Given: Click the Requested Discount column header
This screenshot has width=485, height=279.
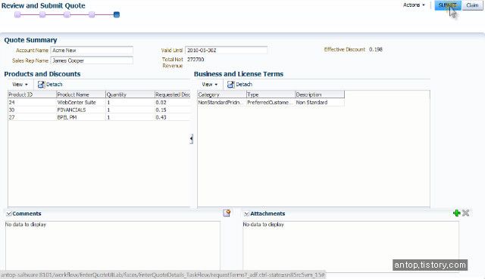Looking at the screenshot, I should pyautogui.click(x=172, y=95).
